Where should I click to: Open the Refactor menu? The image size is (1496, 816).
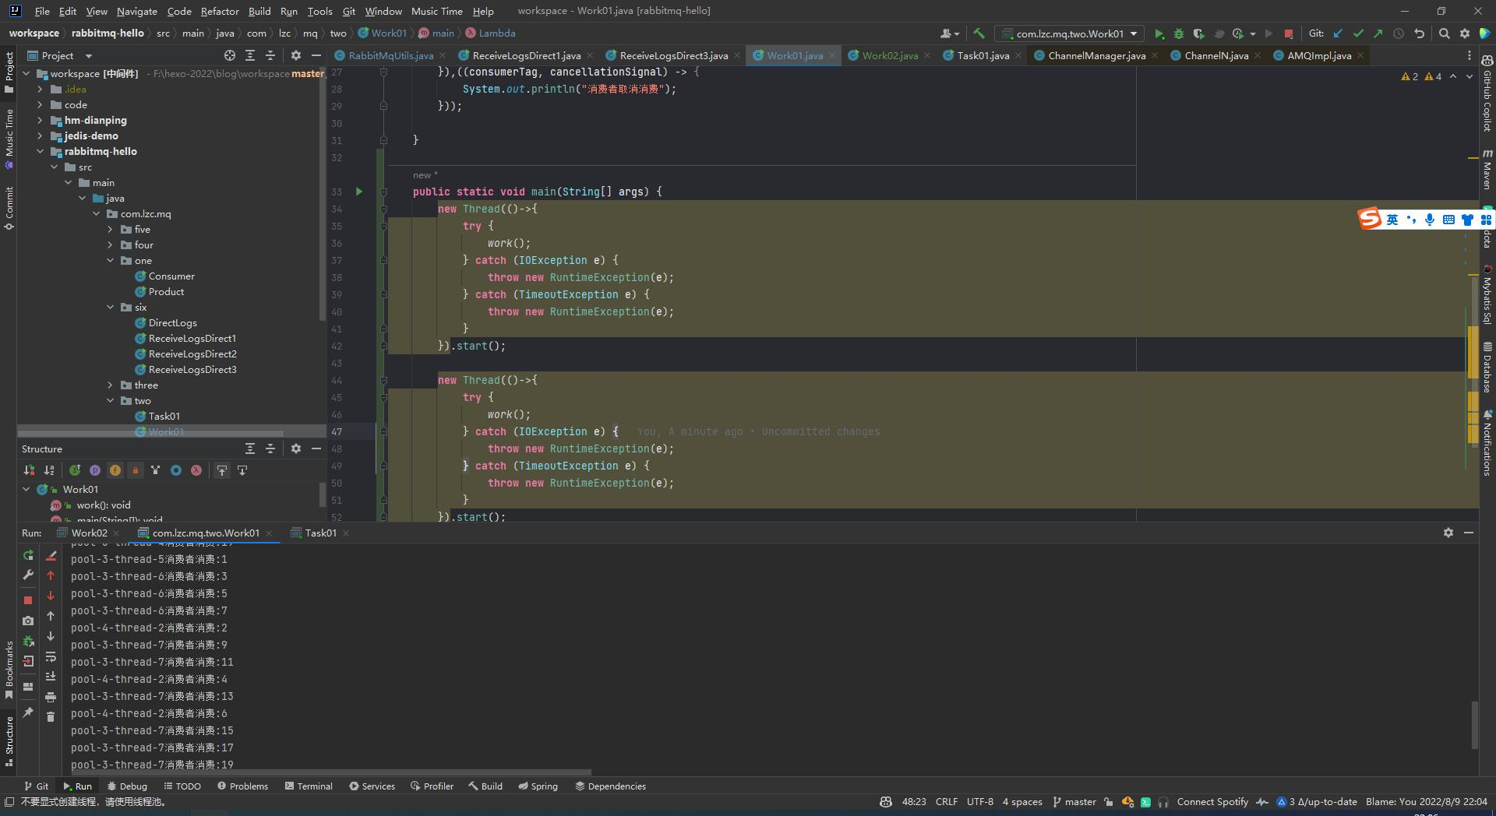tap(220, 11)
